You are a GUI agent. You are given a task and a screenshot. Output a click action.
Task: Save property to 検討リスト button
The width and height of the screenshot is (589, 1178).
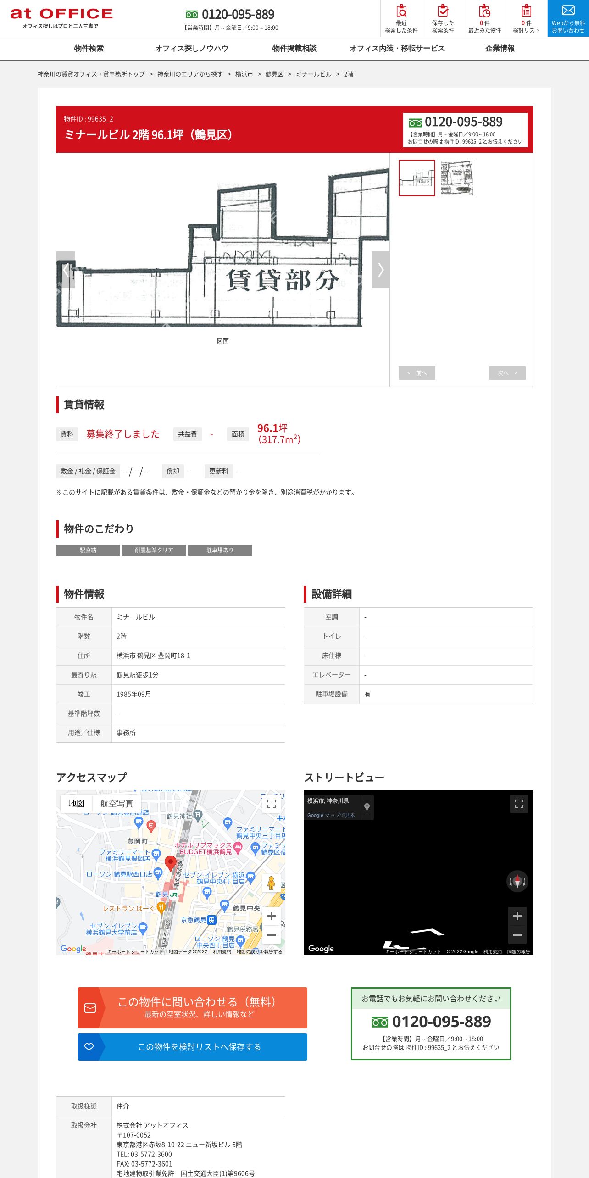tap(193, 1047)
